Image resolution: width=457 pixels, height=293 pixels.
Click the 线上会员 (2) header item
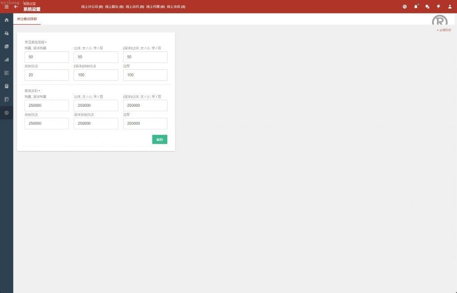[x=176, y=7]
